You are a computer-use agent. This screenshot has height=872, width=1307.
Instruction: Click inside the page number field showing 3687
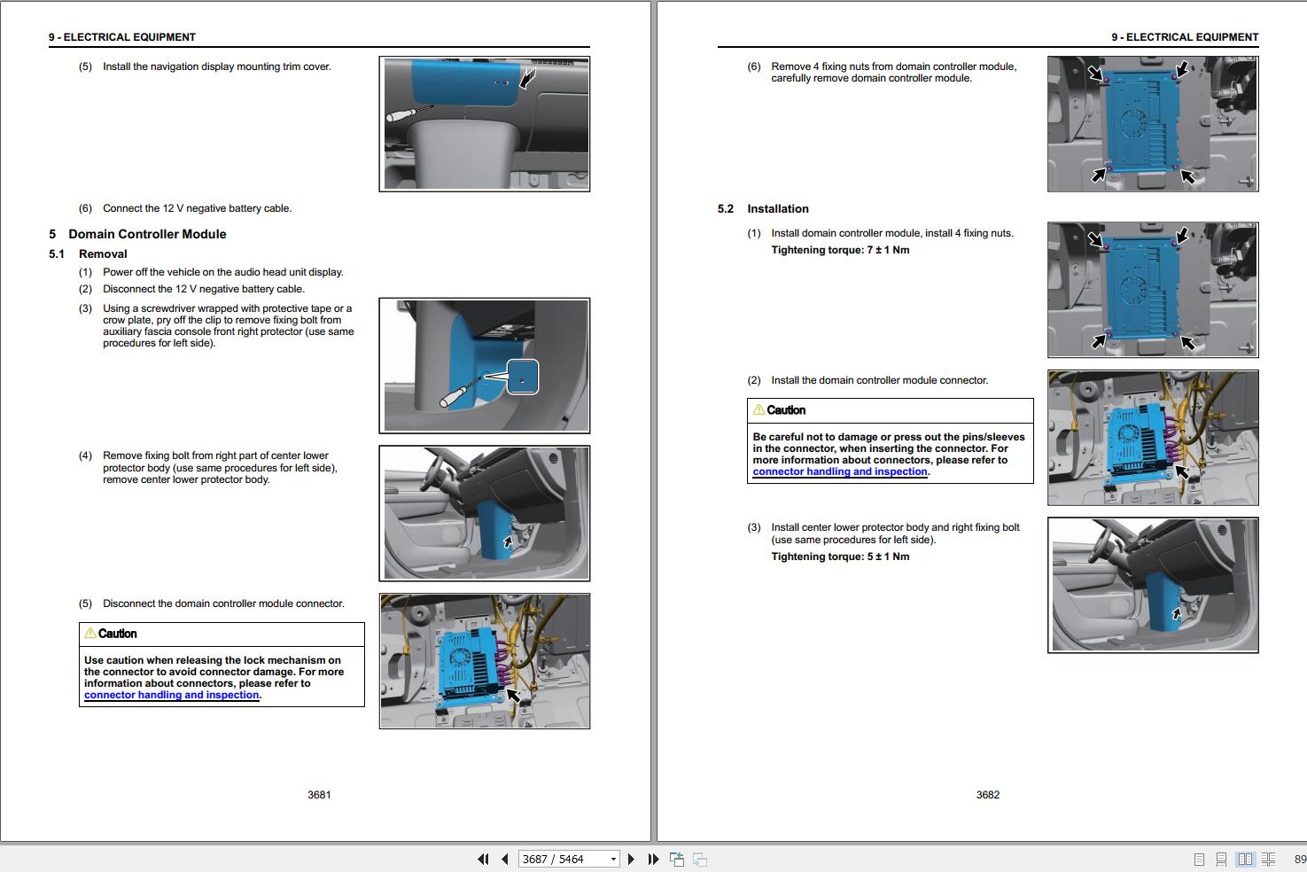coord(554,859)
